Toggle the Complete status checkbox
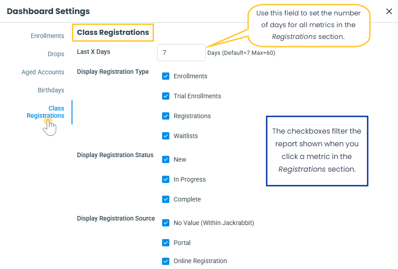 click(166, 199)
